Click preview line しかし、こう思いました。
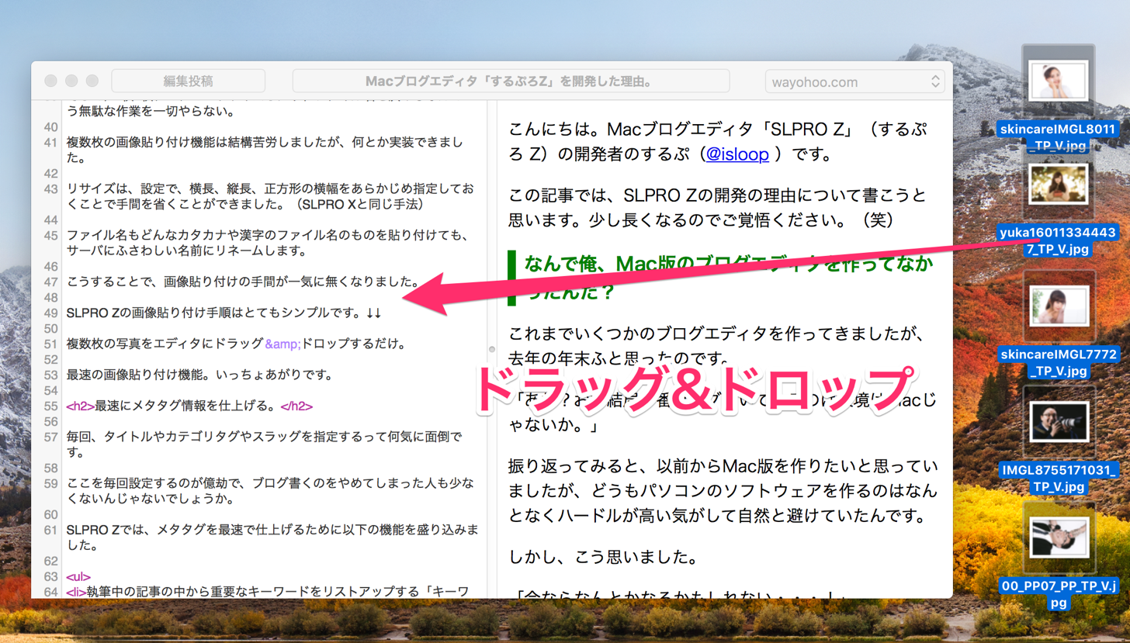Image resolution: width=1130 pixels, height=643 pixels. pyautogui.click(x=605, y=557)
